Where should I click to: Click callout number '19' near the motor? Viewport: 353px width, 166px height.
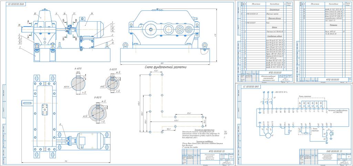click(92, 13)
